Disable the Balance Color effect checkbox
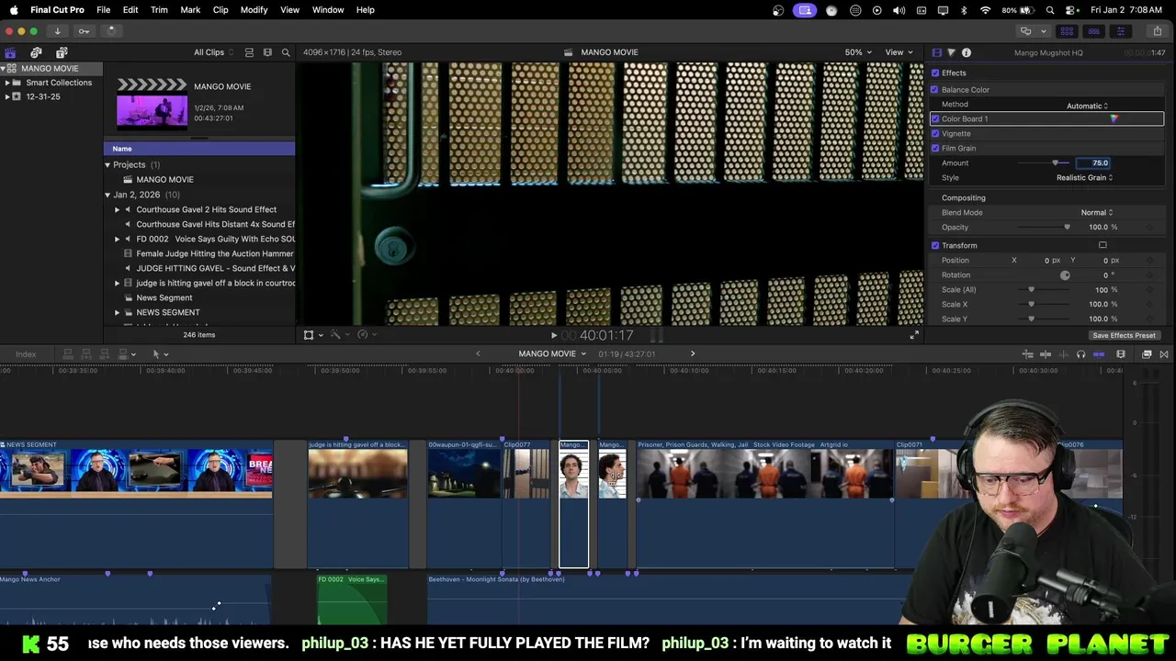Viewport: 1176px width, 661px height. 934,89
